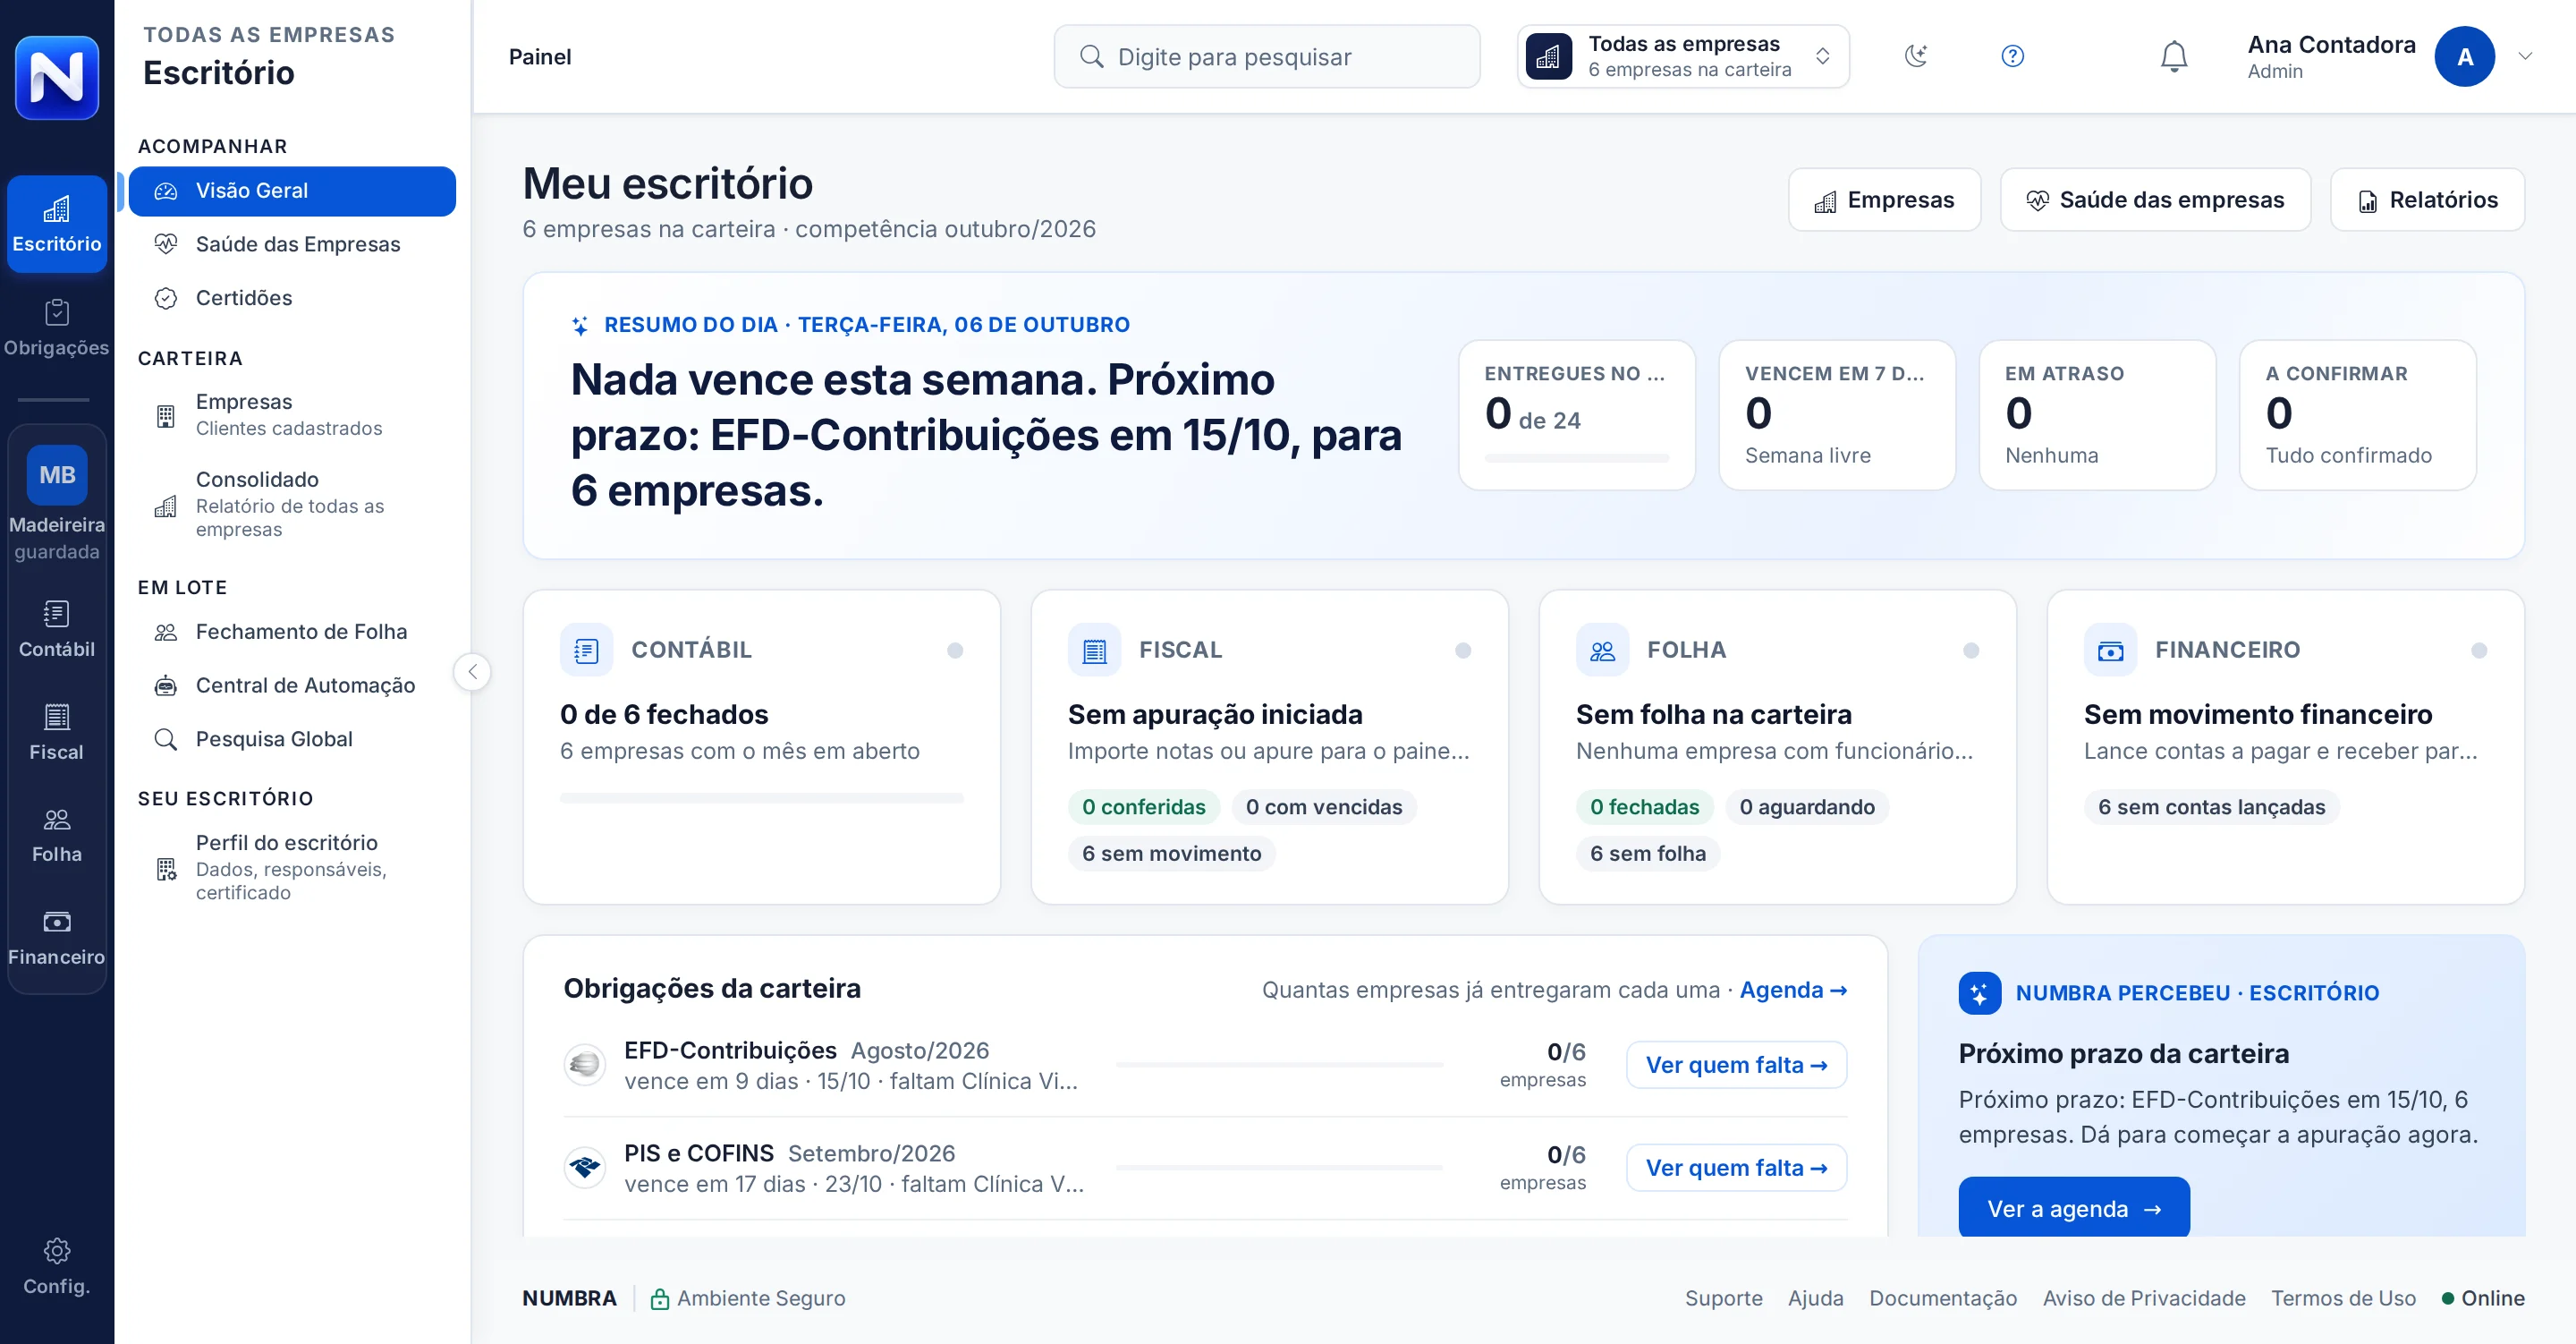
Task: Click the EFD-Contribuições delivery progress bar
Action: [x=1279, y=1065]
